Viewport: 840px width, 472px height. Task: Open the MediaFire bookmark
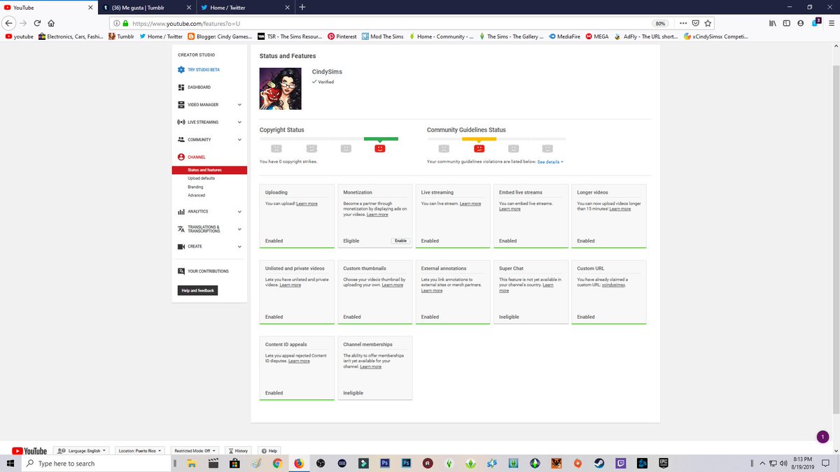(x=565, y=36)
